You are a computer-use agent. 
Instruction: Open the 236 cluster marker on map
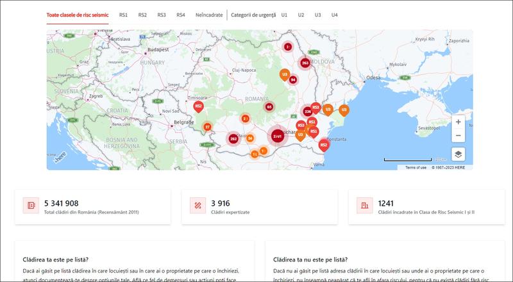click(307, 112)
